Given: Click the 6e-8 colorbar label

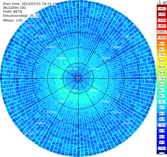Looking at the screenshot, I should (162, 113).
